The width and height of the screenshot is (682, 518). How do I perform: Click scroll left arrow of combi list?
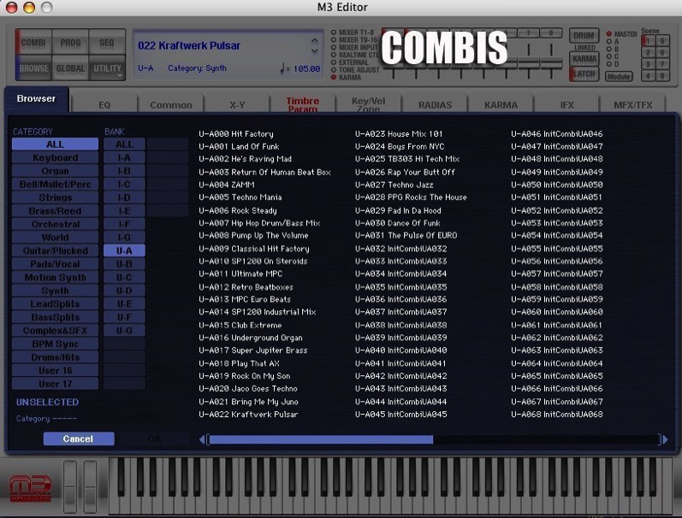(202, 439)
